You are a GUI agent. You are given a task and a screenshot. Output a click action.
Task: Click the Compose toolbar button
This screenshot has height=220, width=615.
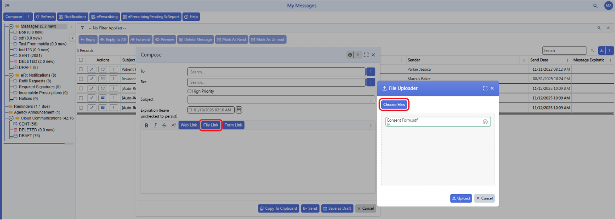point(14,16)
